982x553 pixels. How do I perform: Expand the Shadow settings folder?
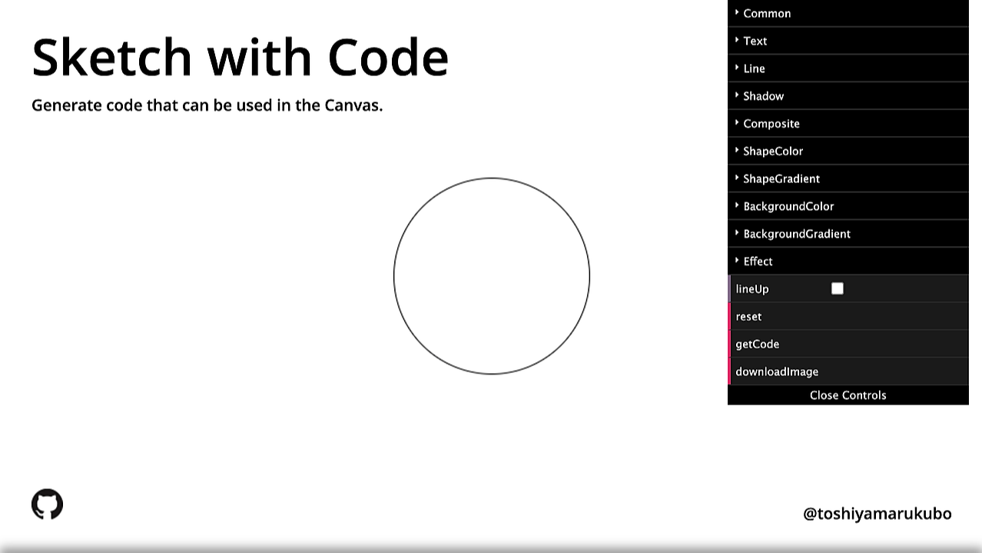(x=763, y=95)
